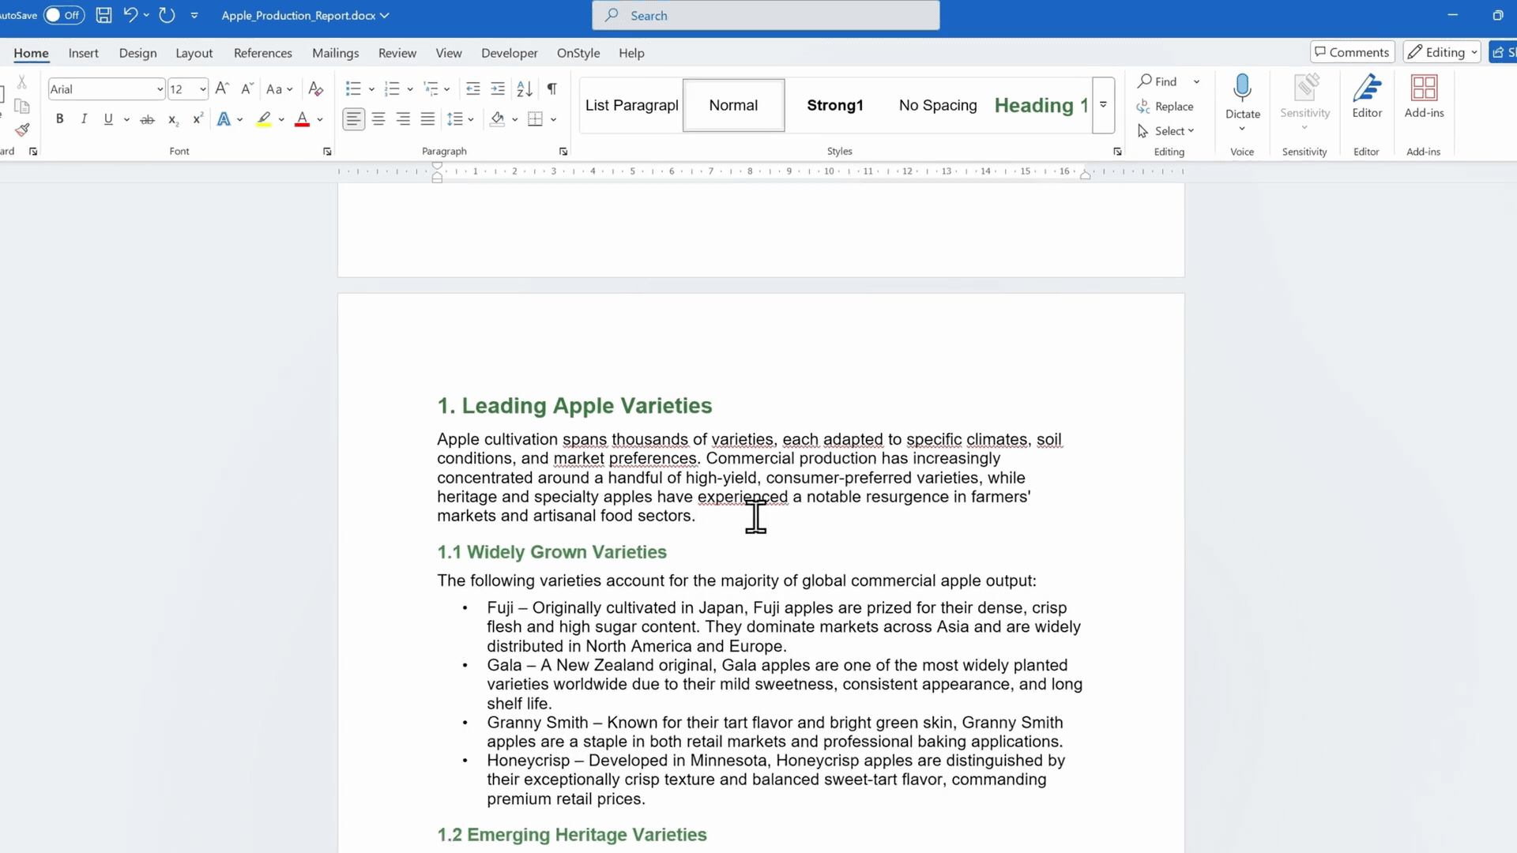Insert a bulleted list
This screenshot has width=1517, height=853.
(x=353, y=88)
